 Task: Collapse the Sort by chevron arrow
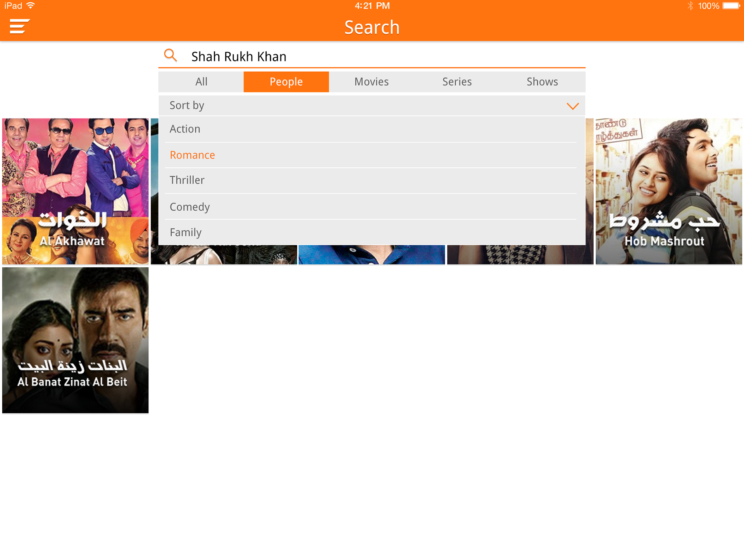[572, 106]
